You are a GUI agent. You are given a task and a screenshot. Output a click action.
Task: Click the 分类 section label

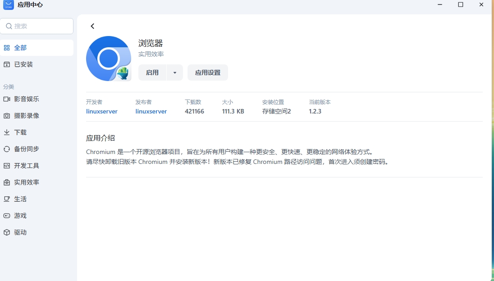tap(9, 87)
